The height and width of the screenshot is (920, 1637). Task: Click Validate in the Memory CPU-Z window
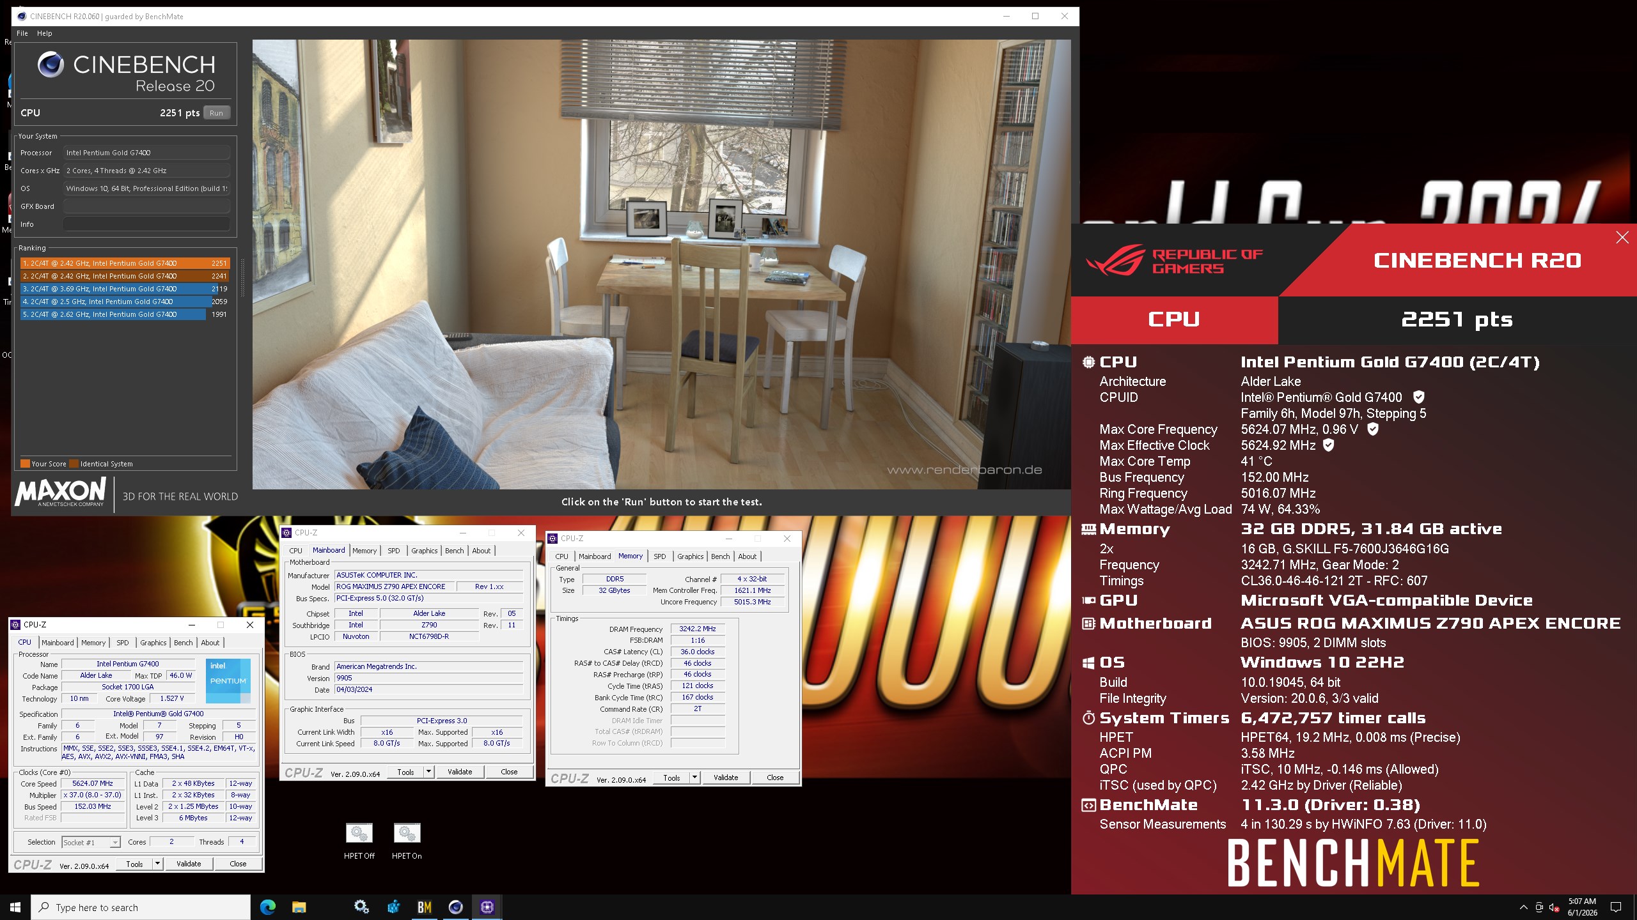pos(726,778)
